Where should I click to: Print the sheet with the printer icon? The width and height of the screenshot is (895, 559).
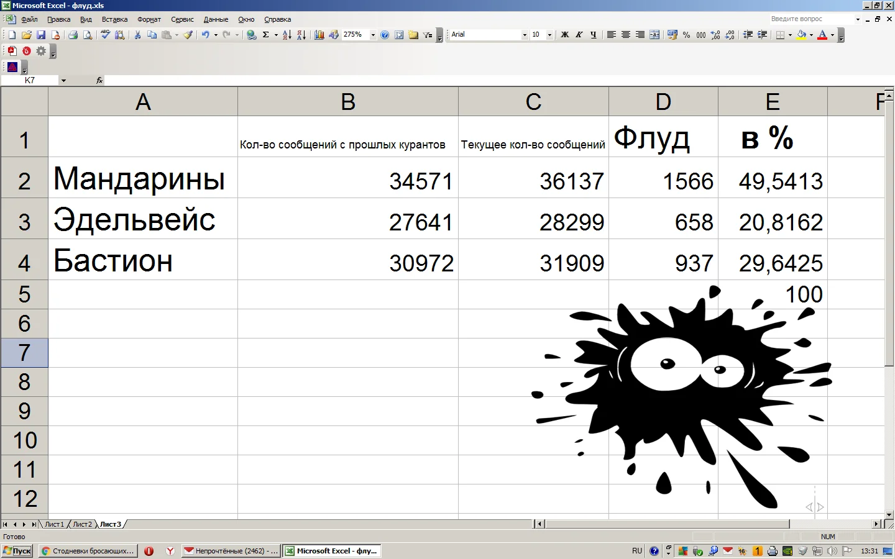(73, 35)
